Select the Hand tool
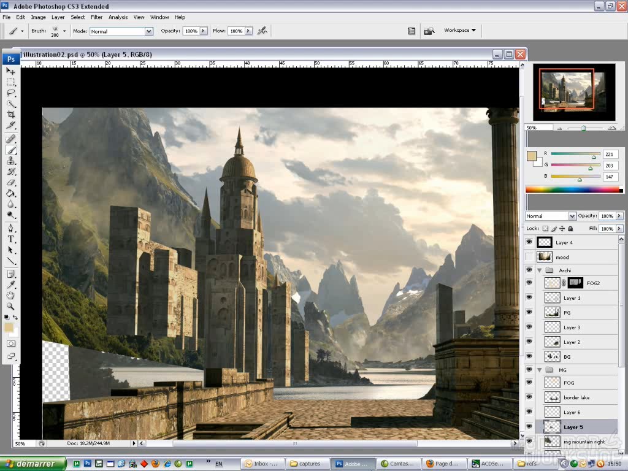Screen dimensions: 628x471 11,295
